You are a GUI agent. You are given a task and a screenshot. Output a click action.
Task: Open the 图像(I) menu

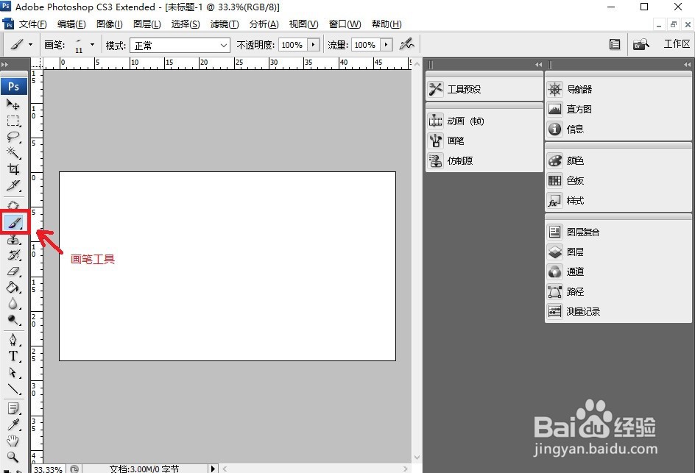[110, 24]
